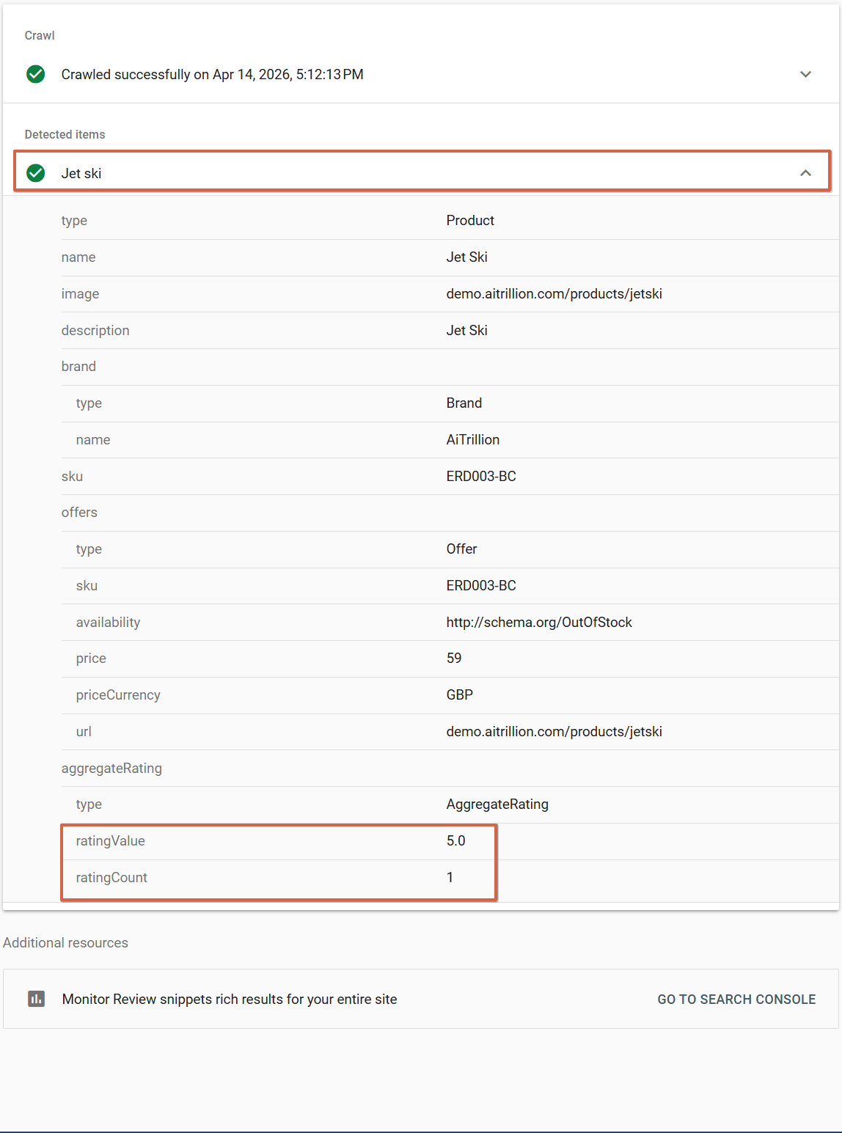Image resolution: width=842 pixels, height=1133 pixels.
Task: Click the brand name AiTrillion value
Action: coord(472,439)
